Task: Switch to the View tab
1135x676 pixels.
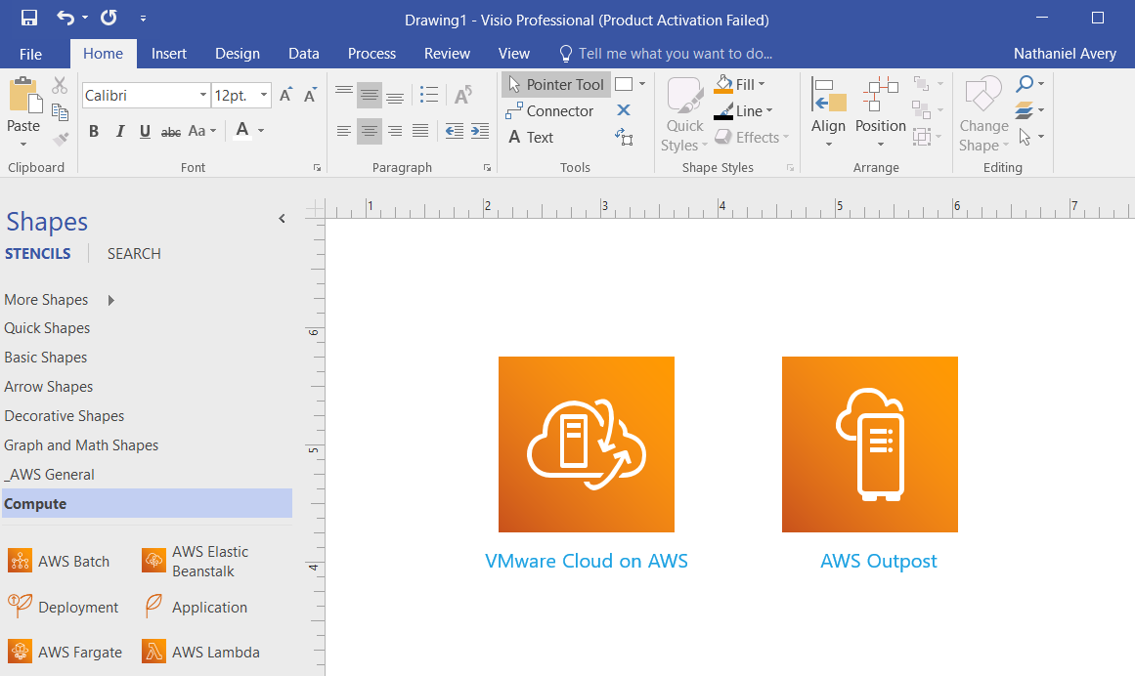Action: point(514,54)
